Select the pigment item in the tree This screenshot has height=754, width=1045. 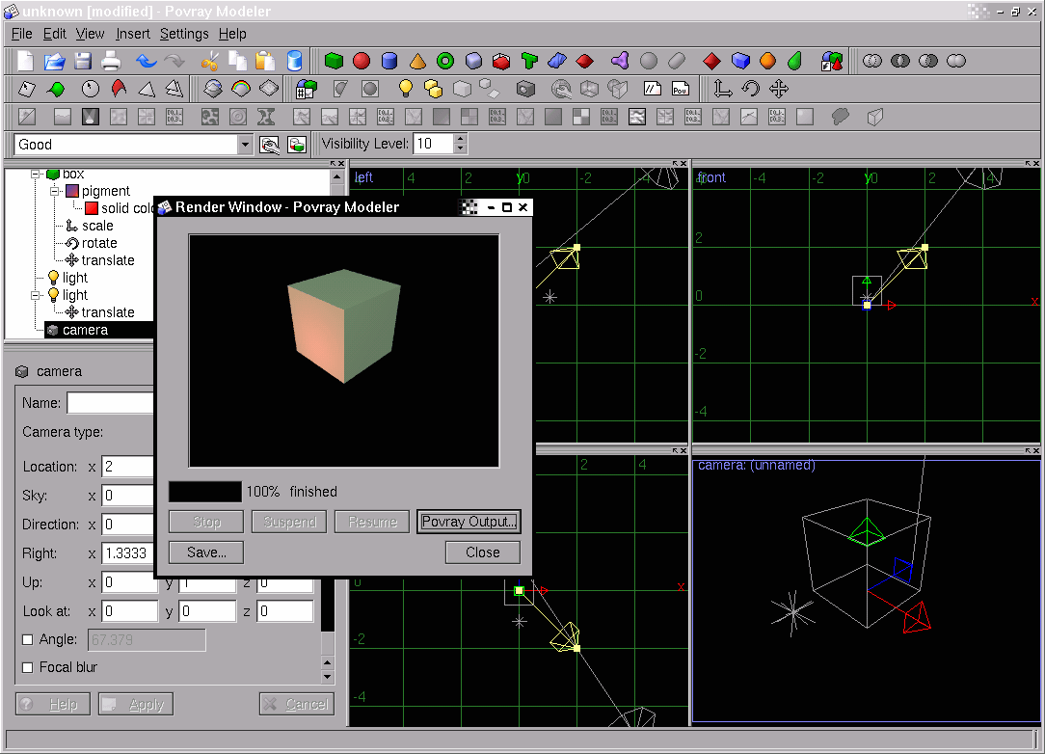coord(105,191)
